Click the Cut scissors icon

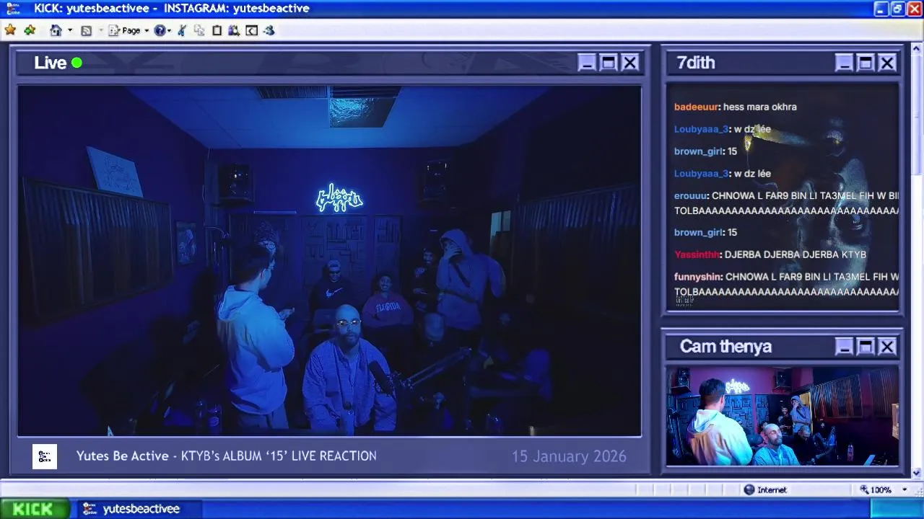click(182, 30)
